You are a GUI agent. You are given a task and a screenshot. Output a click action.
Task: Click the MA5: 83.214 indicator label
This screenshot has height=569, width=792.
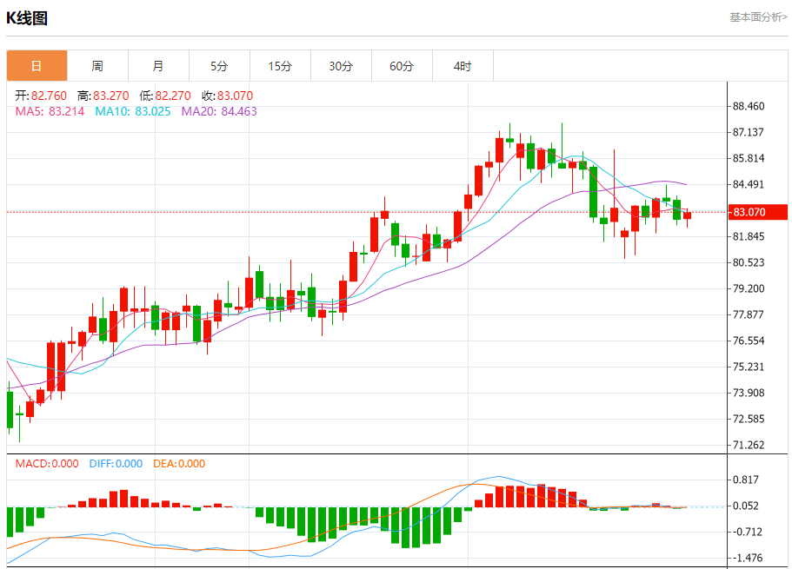50,111
